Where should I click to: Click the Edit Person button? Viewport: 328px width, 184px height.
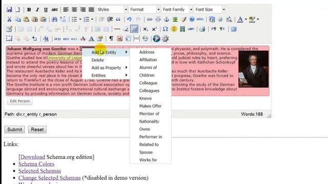(x=20, y=101)
